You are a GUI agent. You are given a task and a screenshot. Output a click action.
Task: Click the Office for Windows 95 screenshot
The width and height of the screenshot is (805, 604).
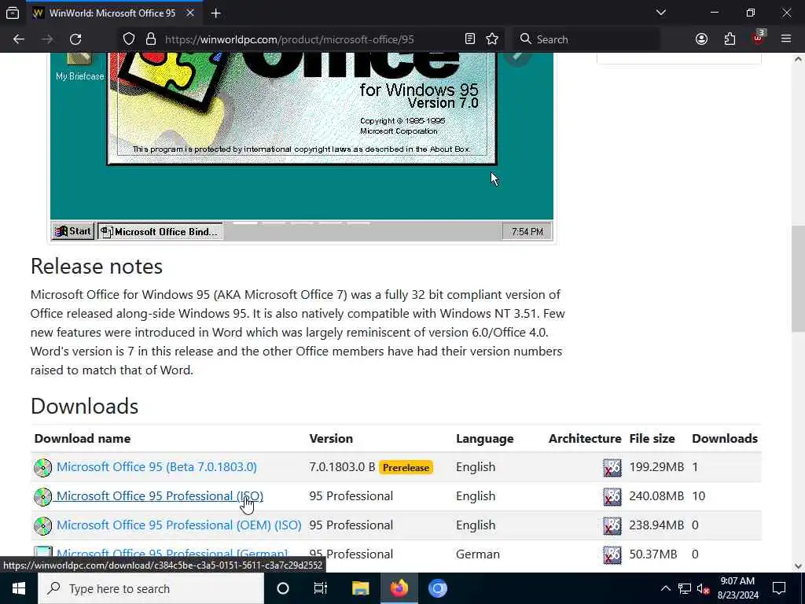[301, 146]
